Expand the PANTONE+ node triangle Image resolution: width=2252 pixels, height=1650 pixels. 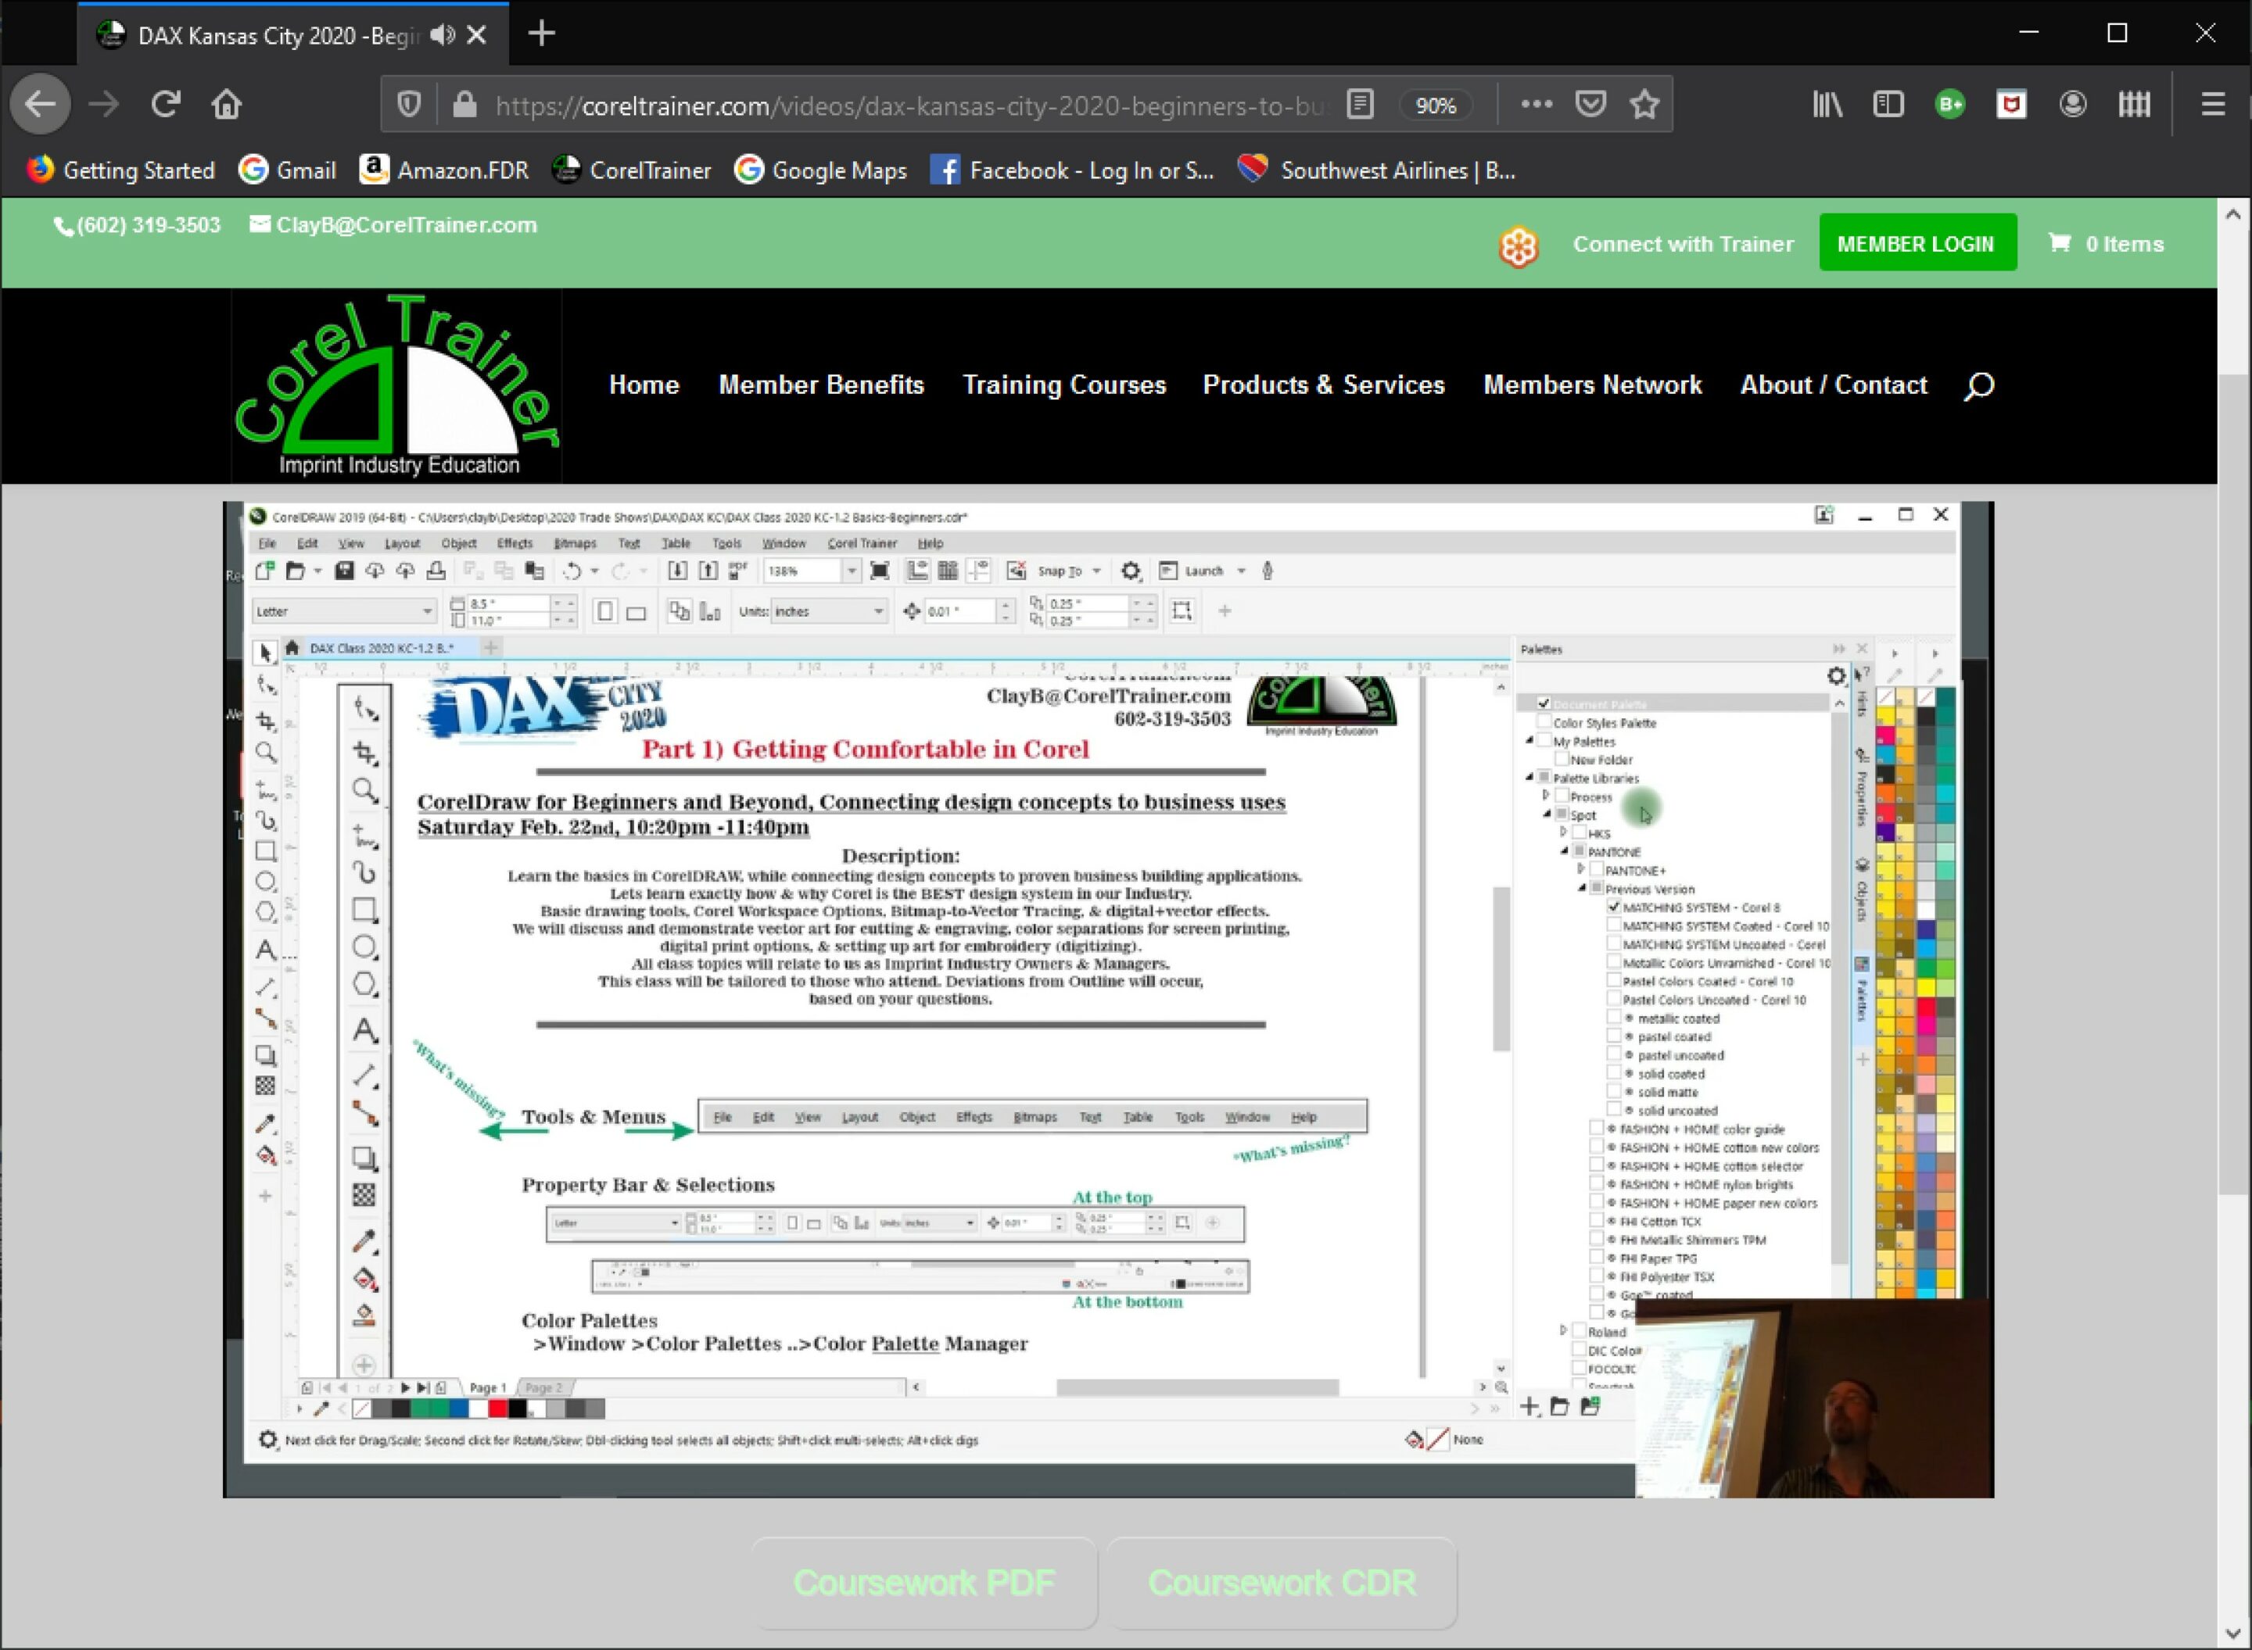1580,869
